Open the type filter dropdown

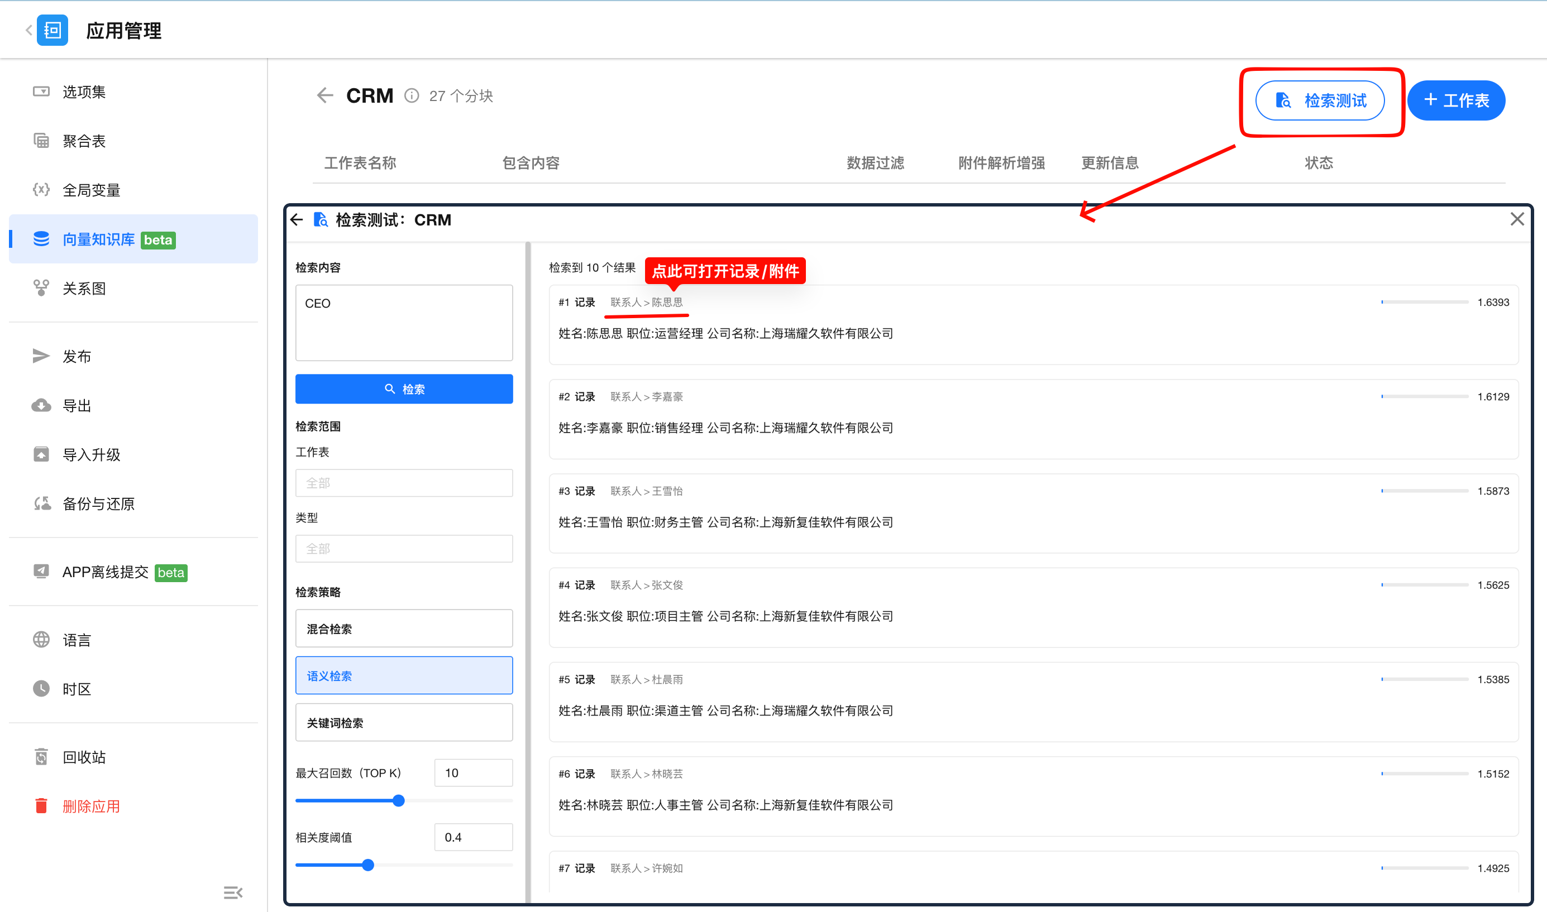[x=404, y=549]
